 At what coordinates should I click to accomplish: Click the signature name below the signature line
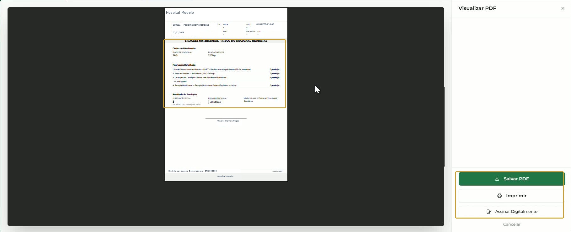228,121
